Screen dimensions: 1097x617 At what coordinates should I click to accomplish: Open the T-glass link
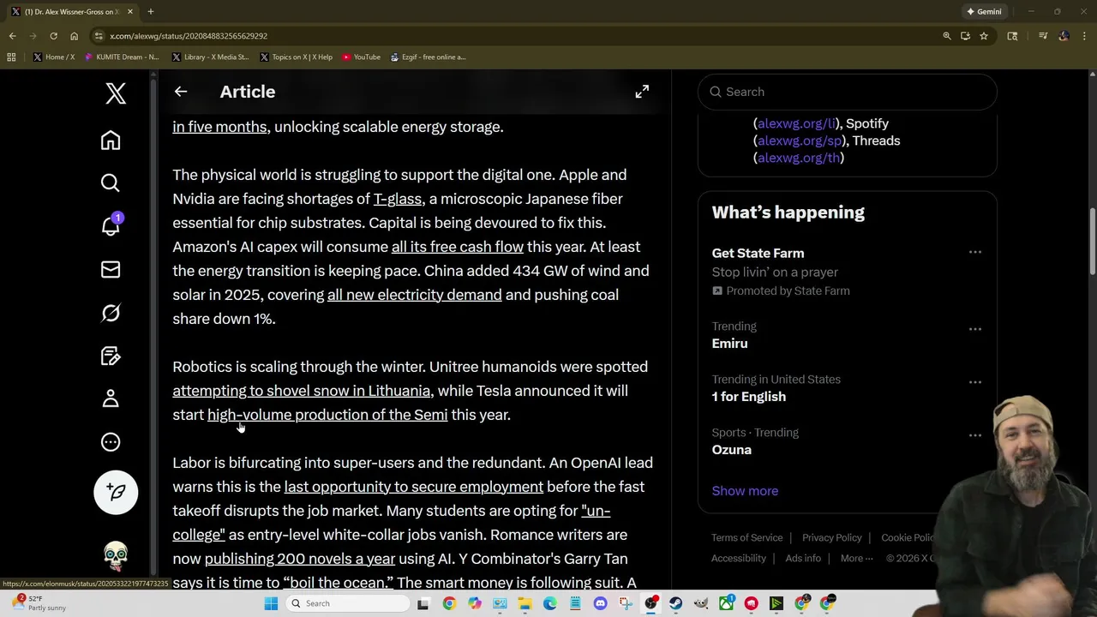click(398, 199)
